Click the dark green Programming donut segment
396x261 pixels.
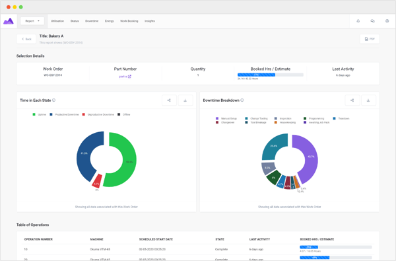pos(274,177)
